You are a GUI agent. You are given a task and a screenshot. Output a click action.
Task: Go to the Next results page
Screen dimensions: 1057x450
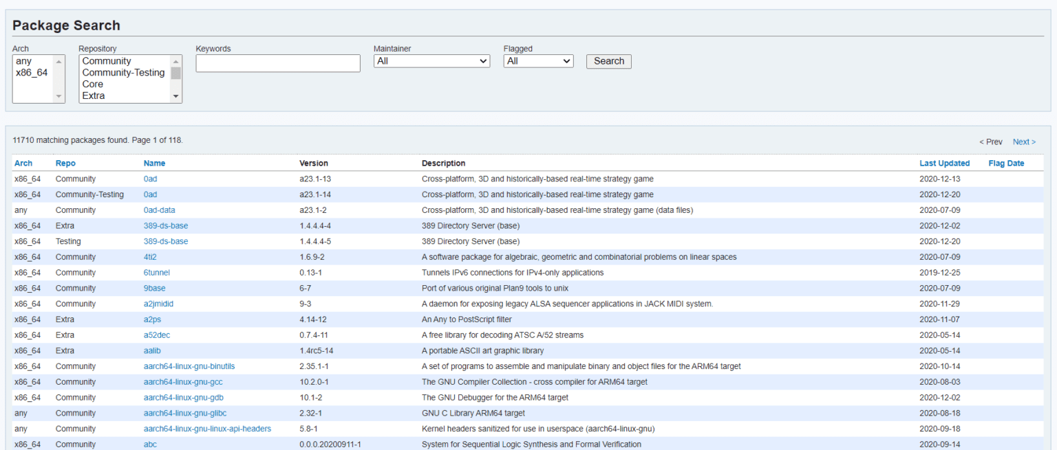(1023, 142)
